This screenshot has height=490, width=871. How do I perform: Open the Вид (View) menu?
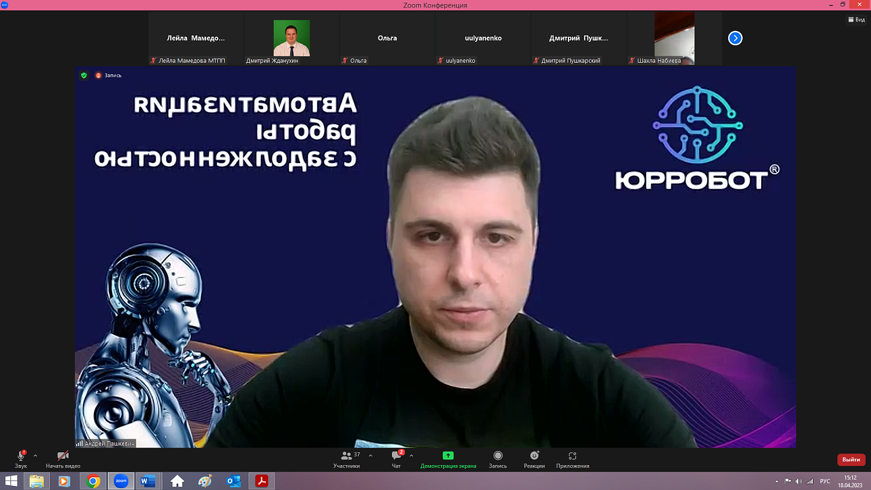856,19
